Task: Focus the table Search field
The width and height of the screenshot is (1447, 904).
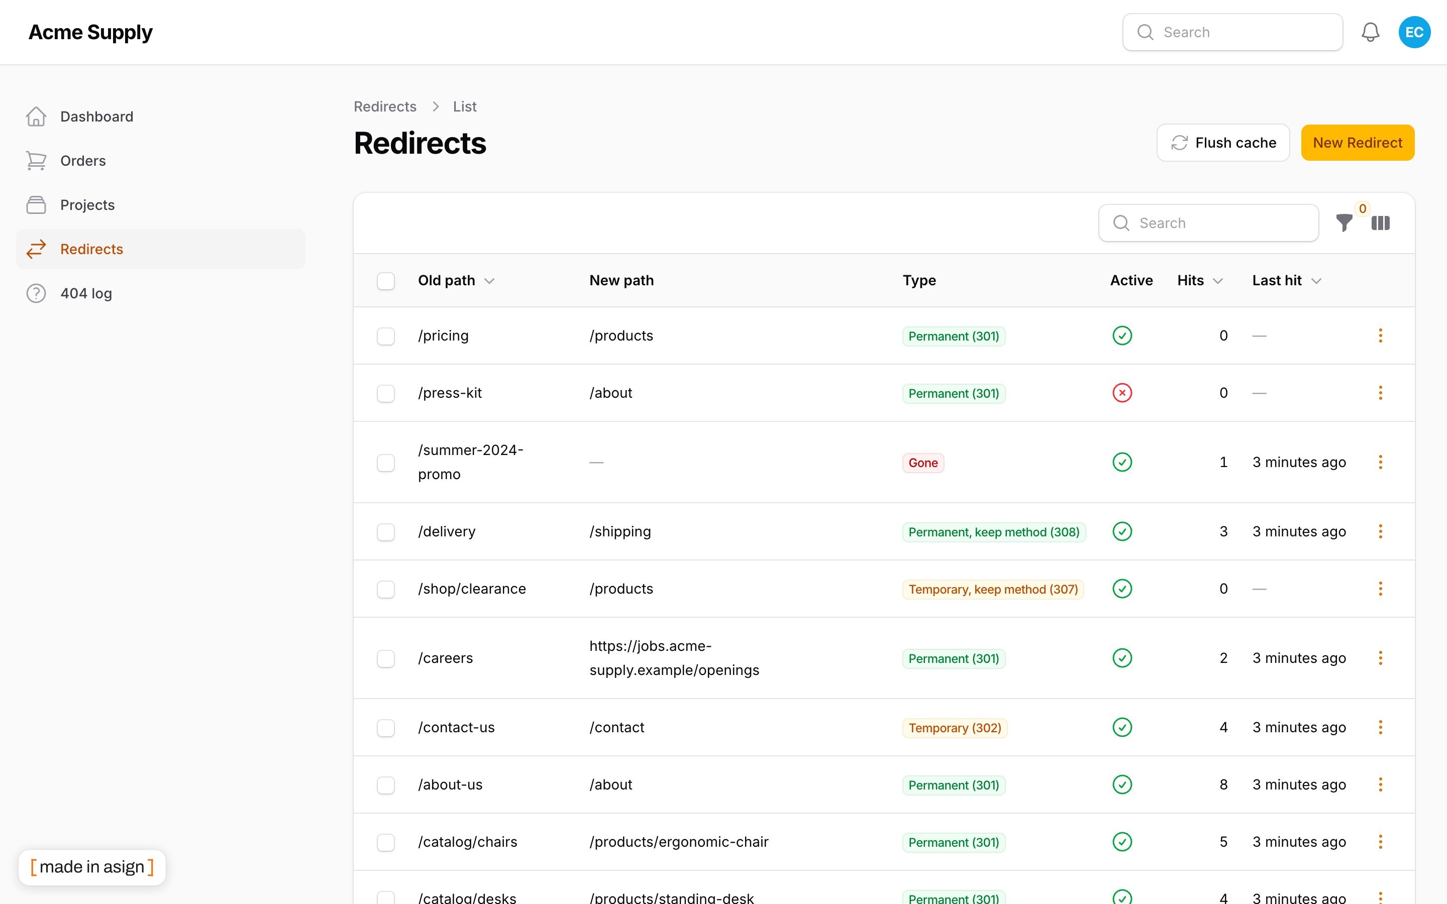Action: coord(1208,223)
